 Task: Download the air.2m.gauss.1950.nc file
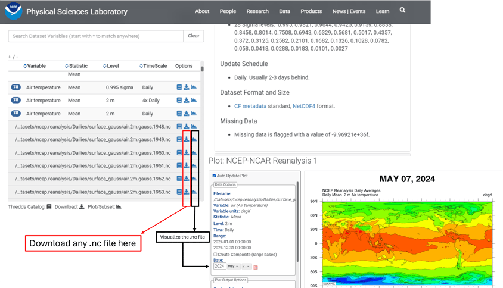[x=187, y=153]
